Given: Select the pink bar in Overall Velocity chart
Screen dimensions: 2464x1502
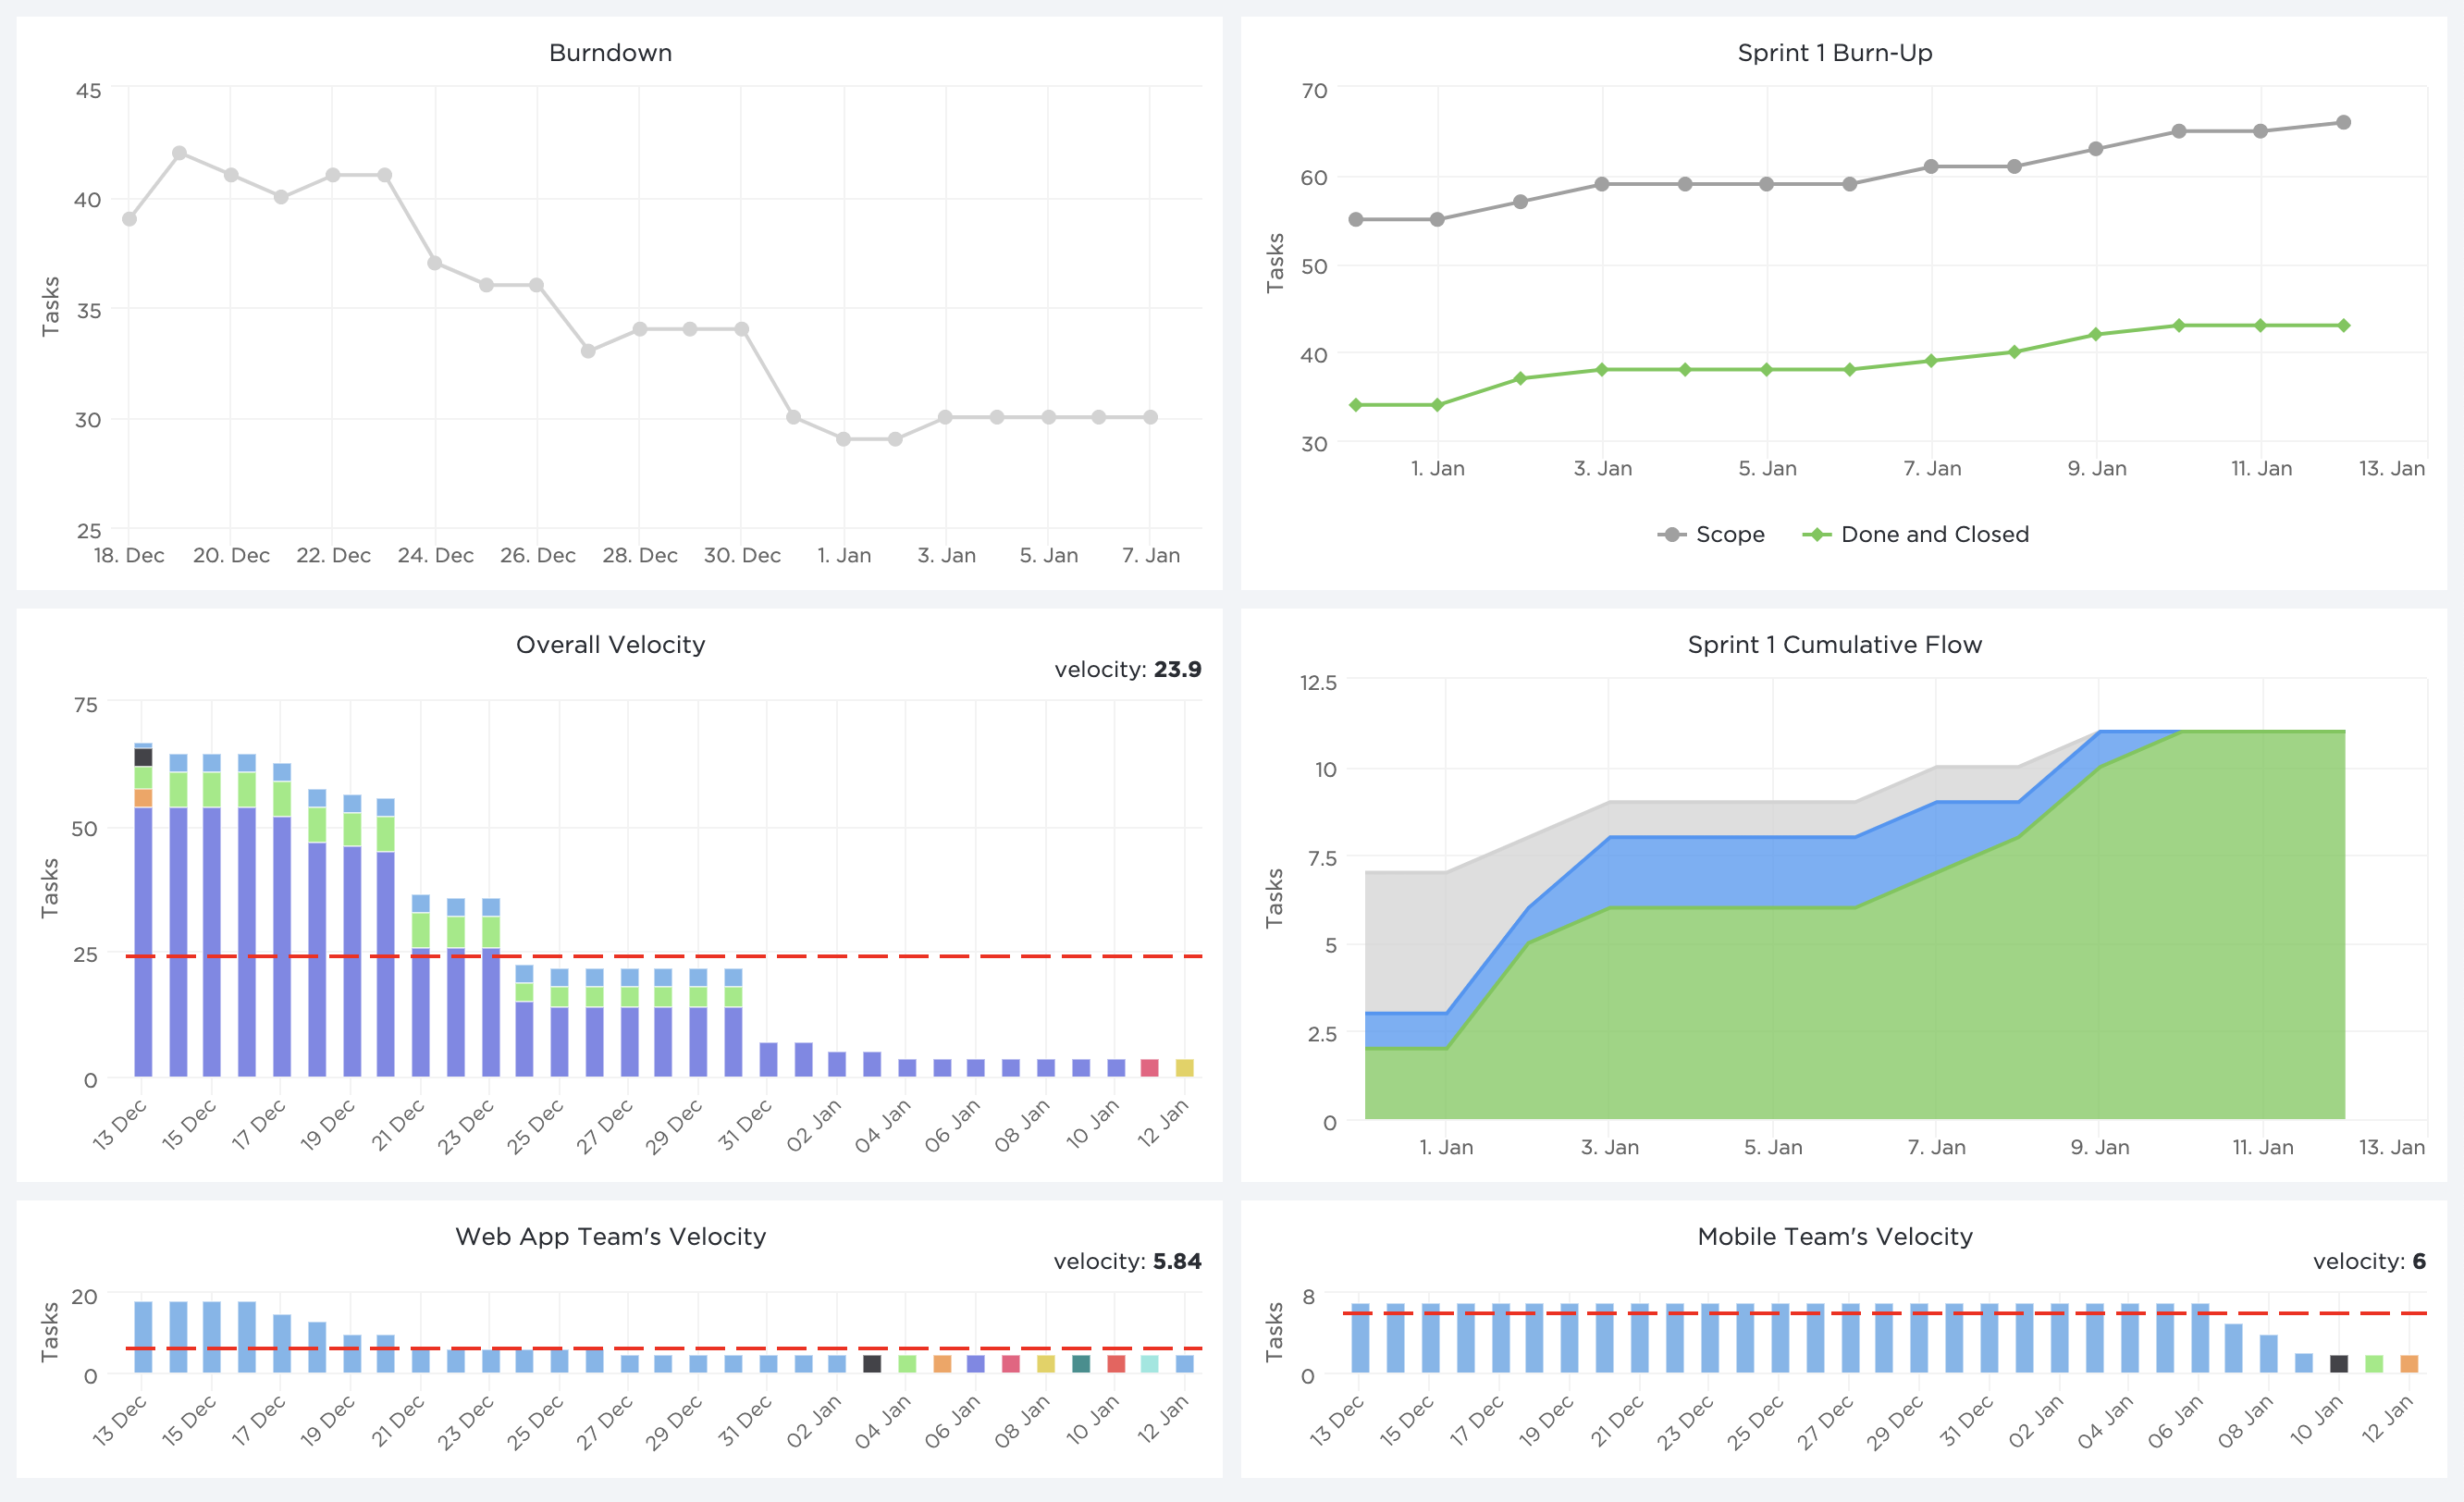Looking at the screenshot, I should point(1150,1068).
